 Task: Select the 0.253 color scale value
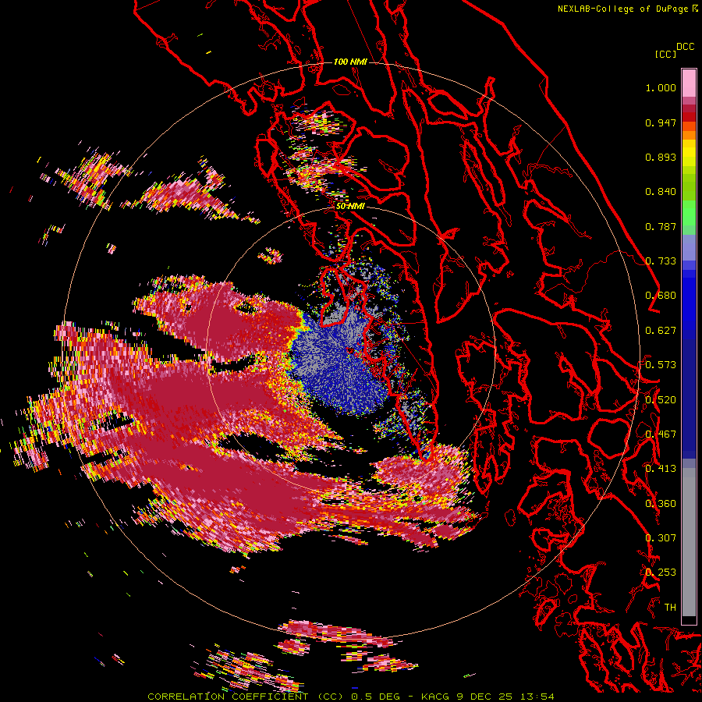pos(661,573)
